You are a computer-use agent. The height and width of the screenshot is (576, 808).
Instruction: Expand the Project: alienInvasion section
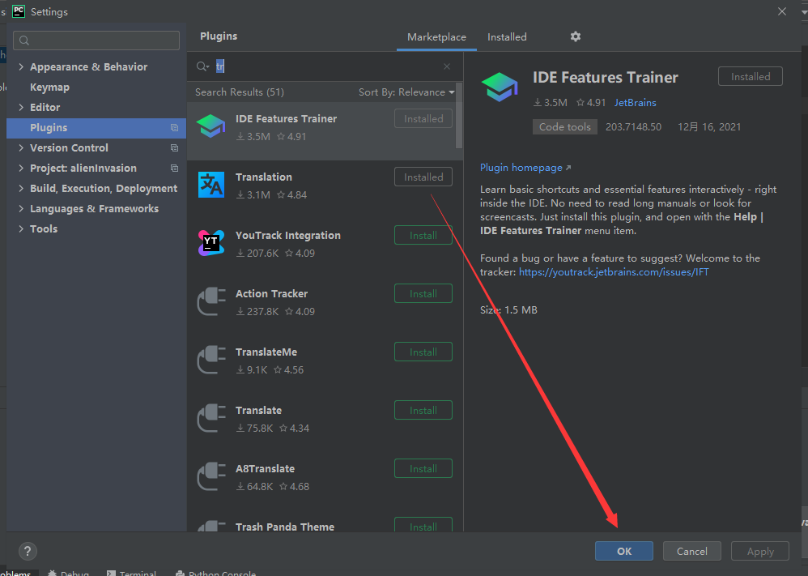point(21,169)
